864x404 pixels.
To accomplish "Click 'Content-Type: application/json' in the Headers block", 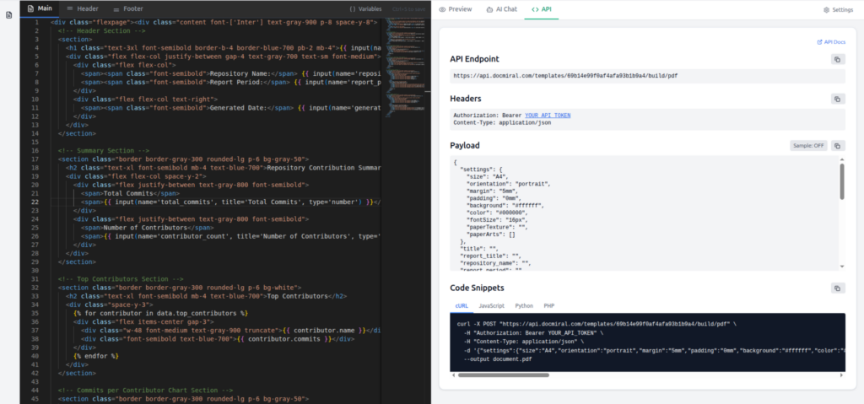I will point(502,123).
